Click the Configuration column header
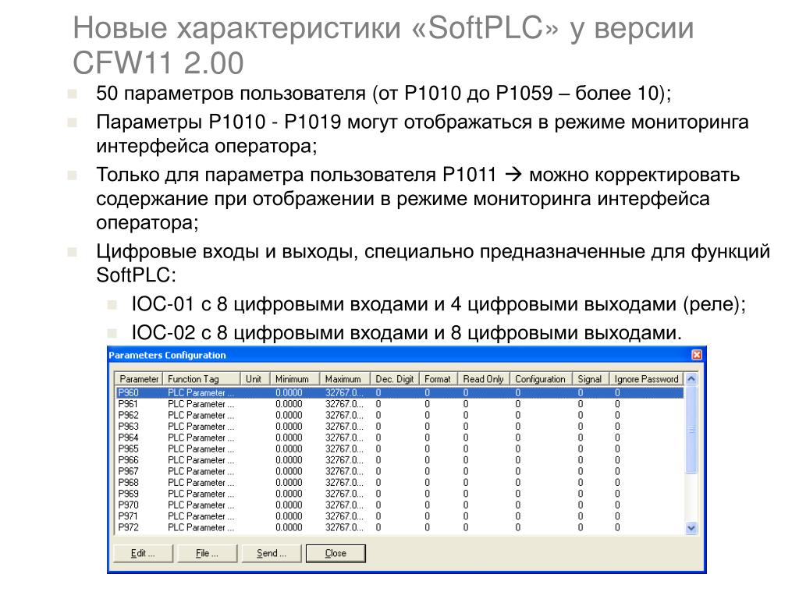This screenshot has height=599, width=799. pyautogui.click(x=541, y=379)
